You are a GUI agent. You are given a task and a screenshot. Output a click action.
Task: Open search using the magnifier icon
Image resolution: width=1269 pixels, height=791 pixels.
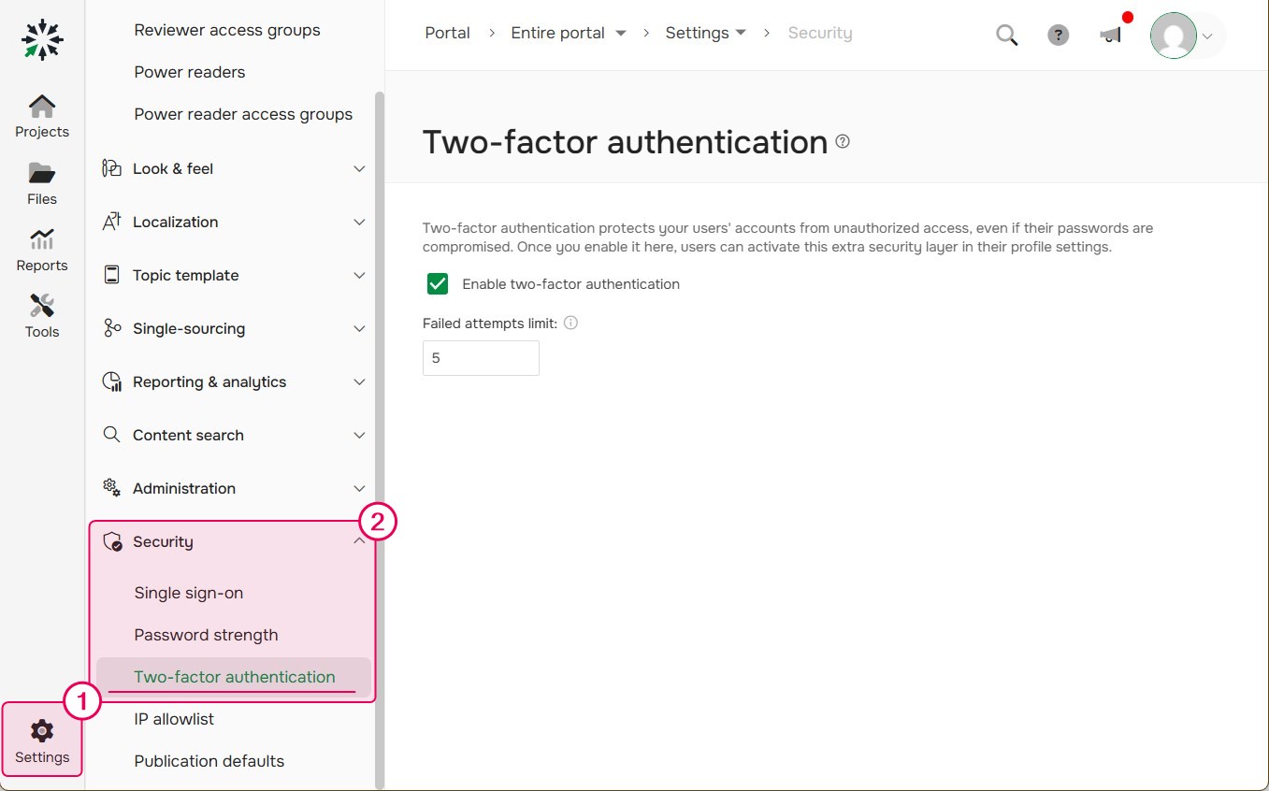coord(1007,34)
